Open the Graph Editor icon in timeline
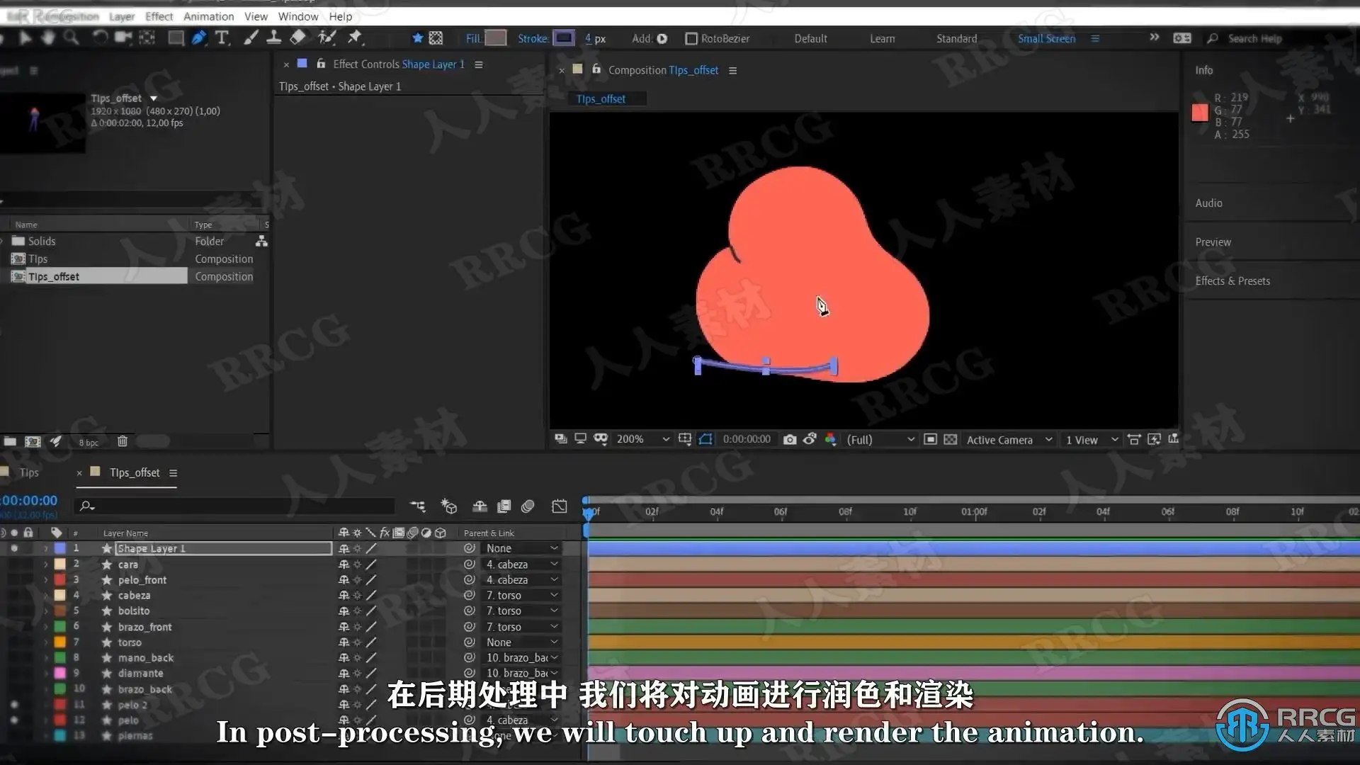The image size is (1360, 765). point(560,506)
